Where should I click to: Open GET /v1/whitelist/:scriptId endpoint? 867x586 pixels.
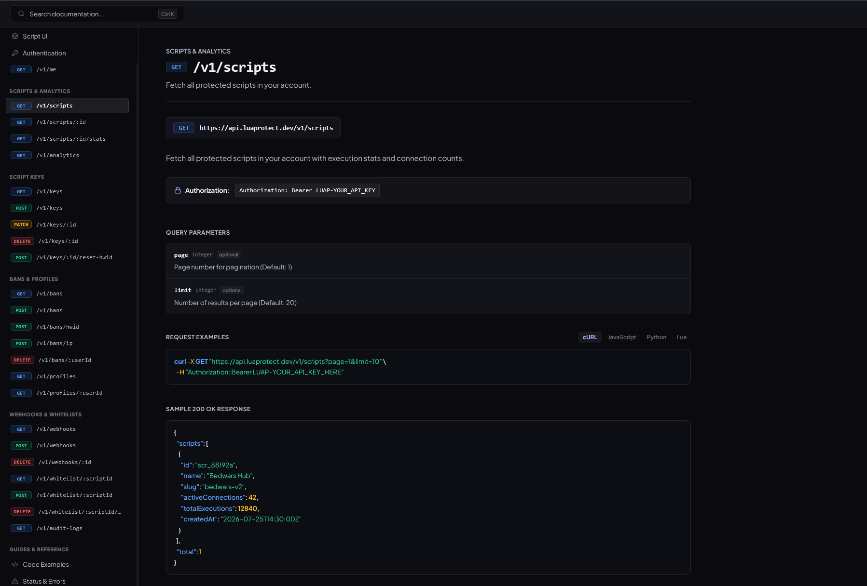coord(67,479)
